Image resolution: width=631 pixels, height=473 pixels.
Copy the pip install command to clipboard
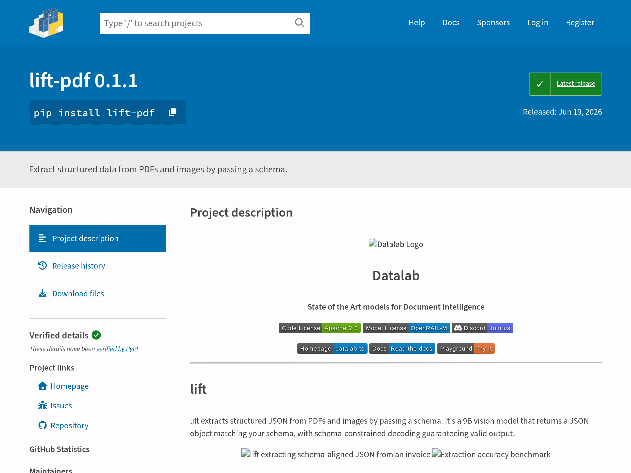click(x=172, y=112)
